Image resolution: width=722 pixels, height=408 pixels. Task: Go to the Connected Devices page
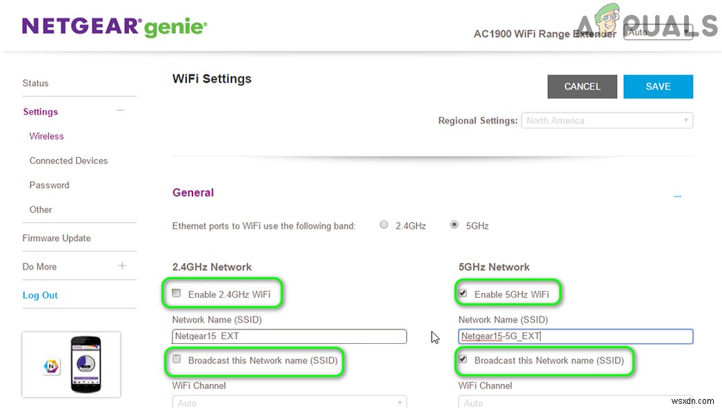(68, 161)
